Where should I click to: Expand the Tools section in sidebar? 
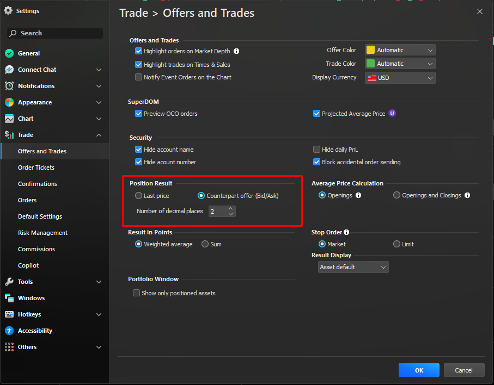click(99, 282)
